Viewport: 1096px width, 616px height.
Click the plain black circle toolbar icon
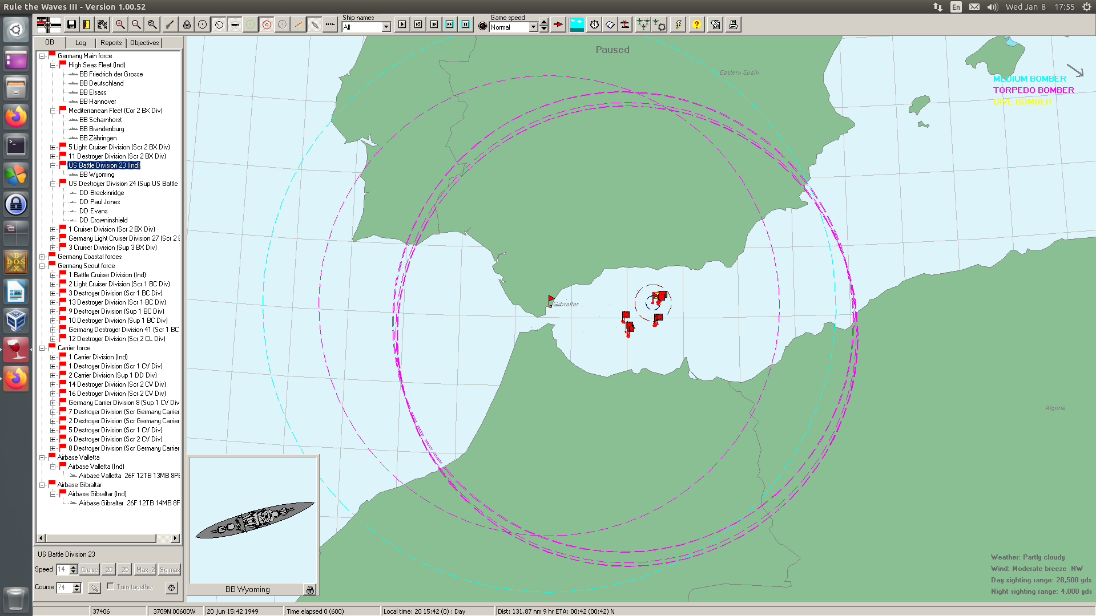click(203, 25)
